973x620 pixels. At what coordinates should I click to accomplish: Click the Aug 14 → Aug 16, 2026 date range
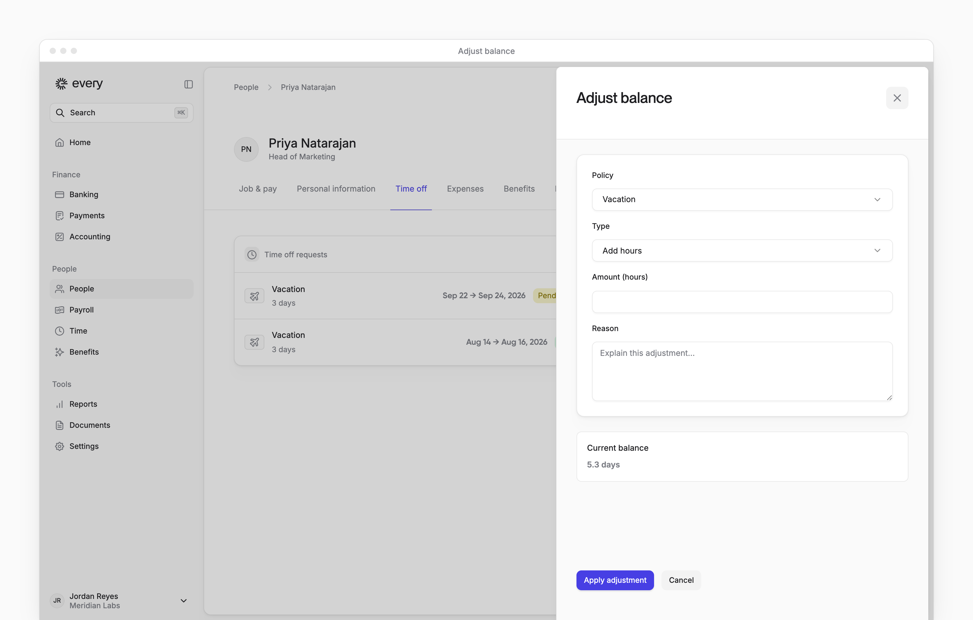click(507, 342)
